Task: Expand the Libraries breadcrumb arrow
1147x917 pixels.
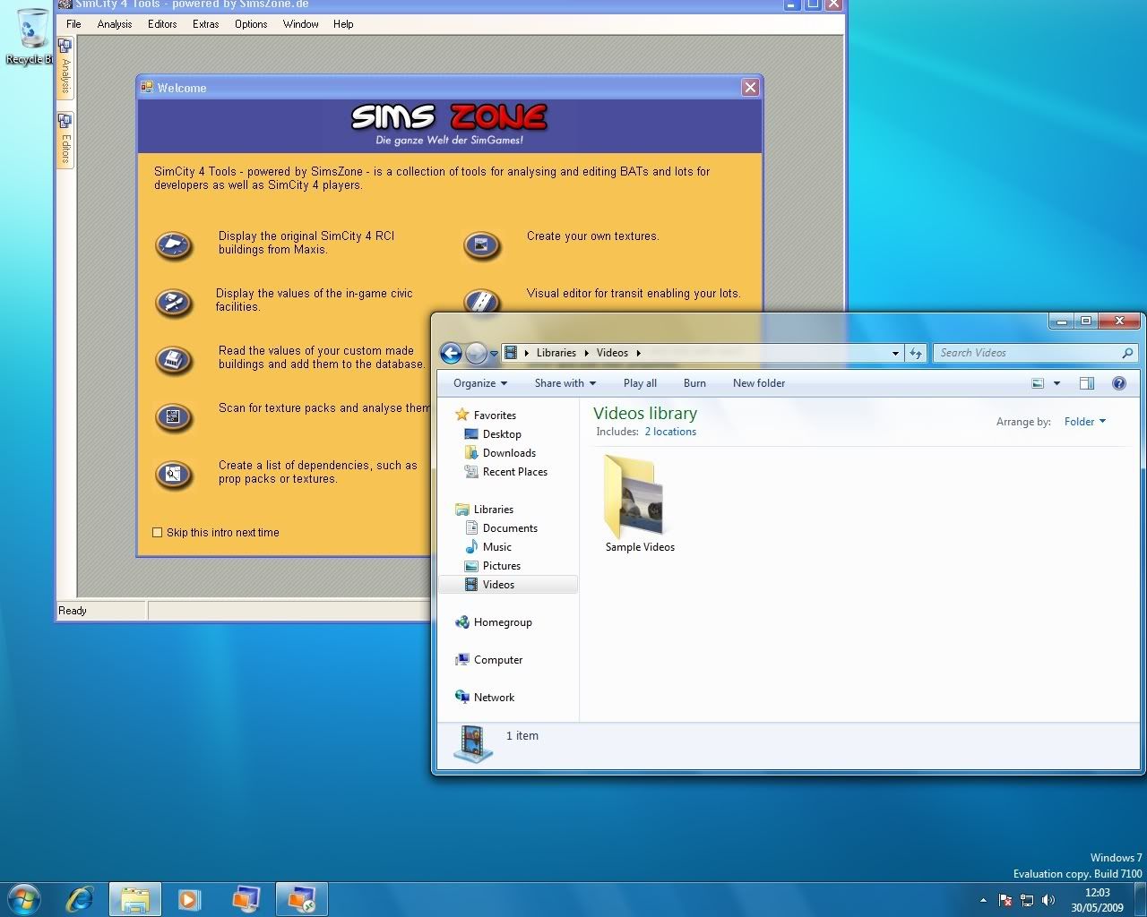Action: click(x=585, y=353)
